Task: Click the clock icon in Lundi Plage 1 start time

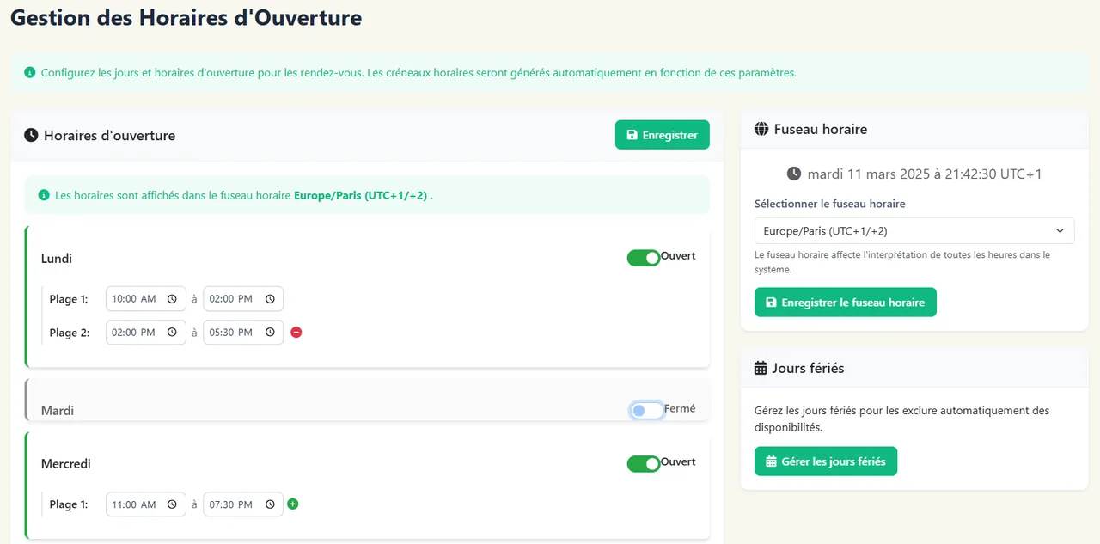Action: pyautogui.click(x=172, y=299)
